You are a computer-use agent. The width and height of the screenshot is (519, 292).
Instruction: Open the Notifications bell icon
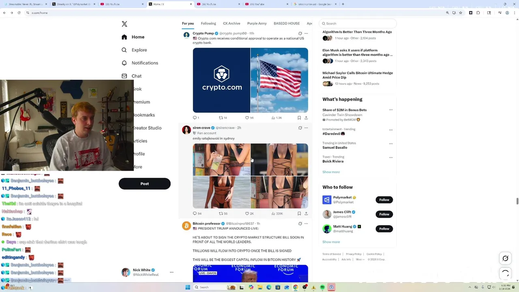pyautogui.click(x=124, y=63)
